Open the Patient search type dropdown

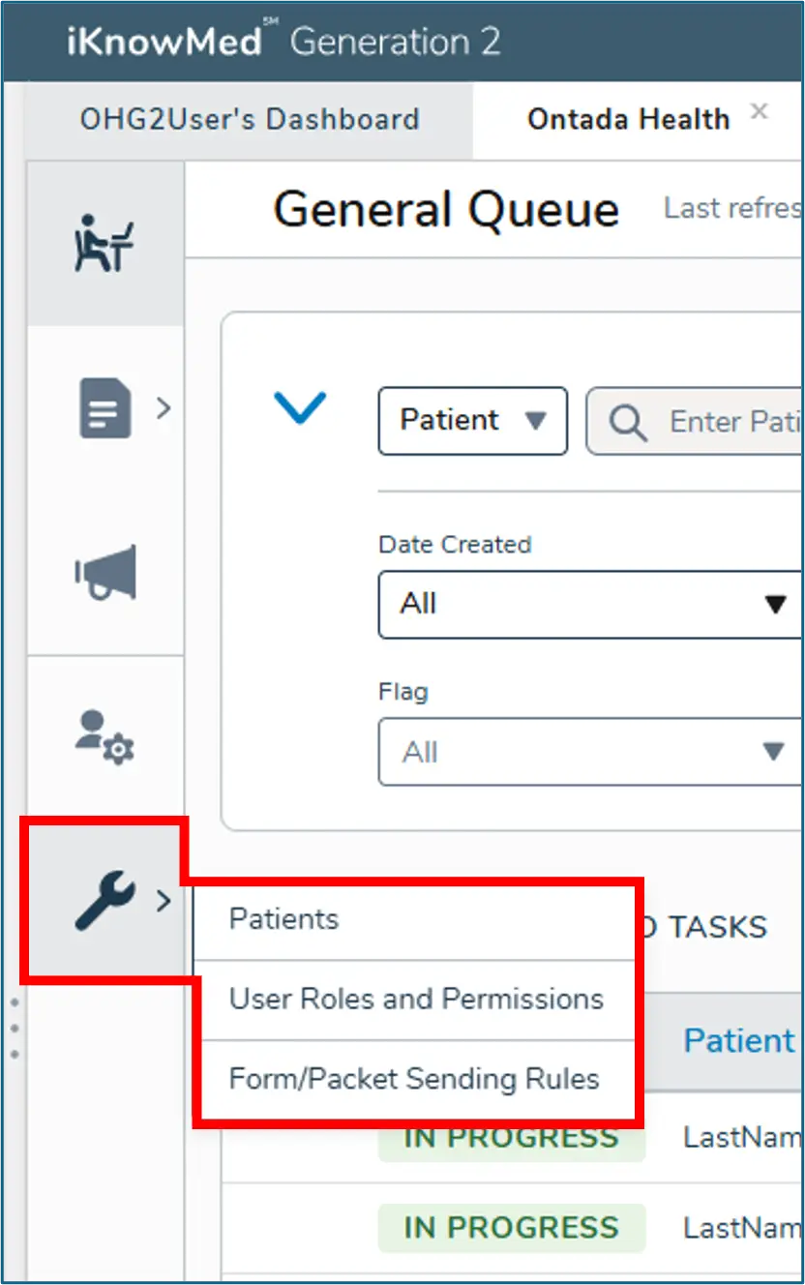click(x=472, y=421)
